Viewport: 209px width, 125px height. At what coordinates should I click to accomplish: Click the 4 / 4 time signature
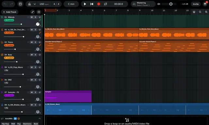pos(56,4)
